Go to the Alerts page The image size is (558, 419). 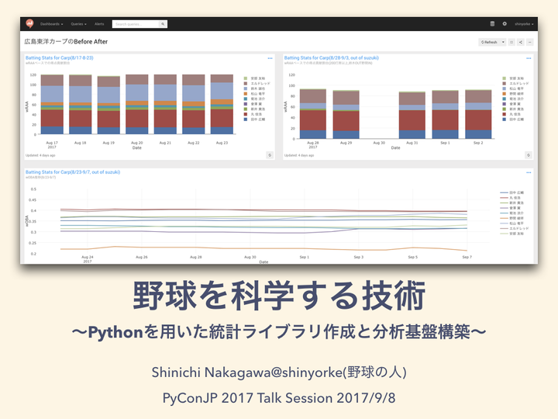(99, 24)
